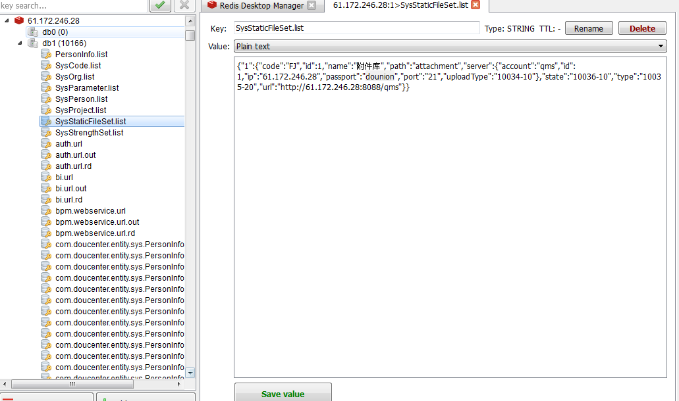Select SysParameter.list in the tree
This screenshot has width=679, height=401.
click(87, 87)
